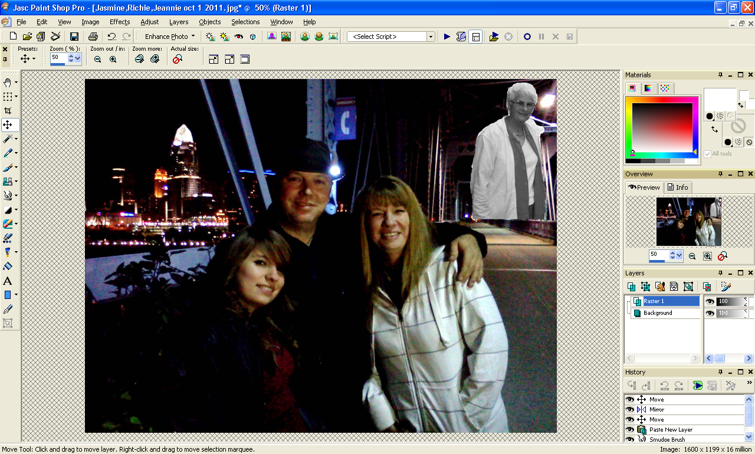Select the Raster 1 layer
Screen dimensions: 755x454
[665, 301]
